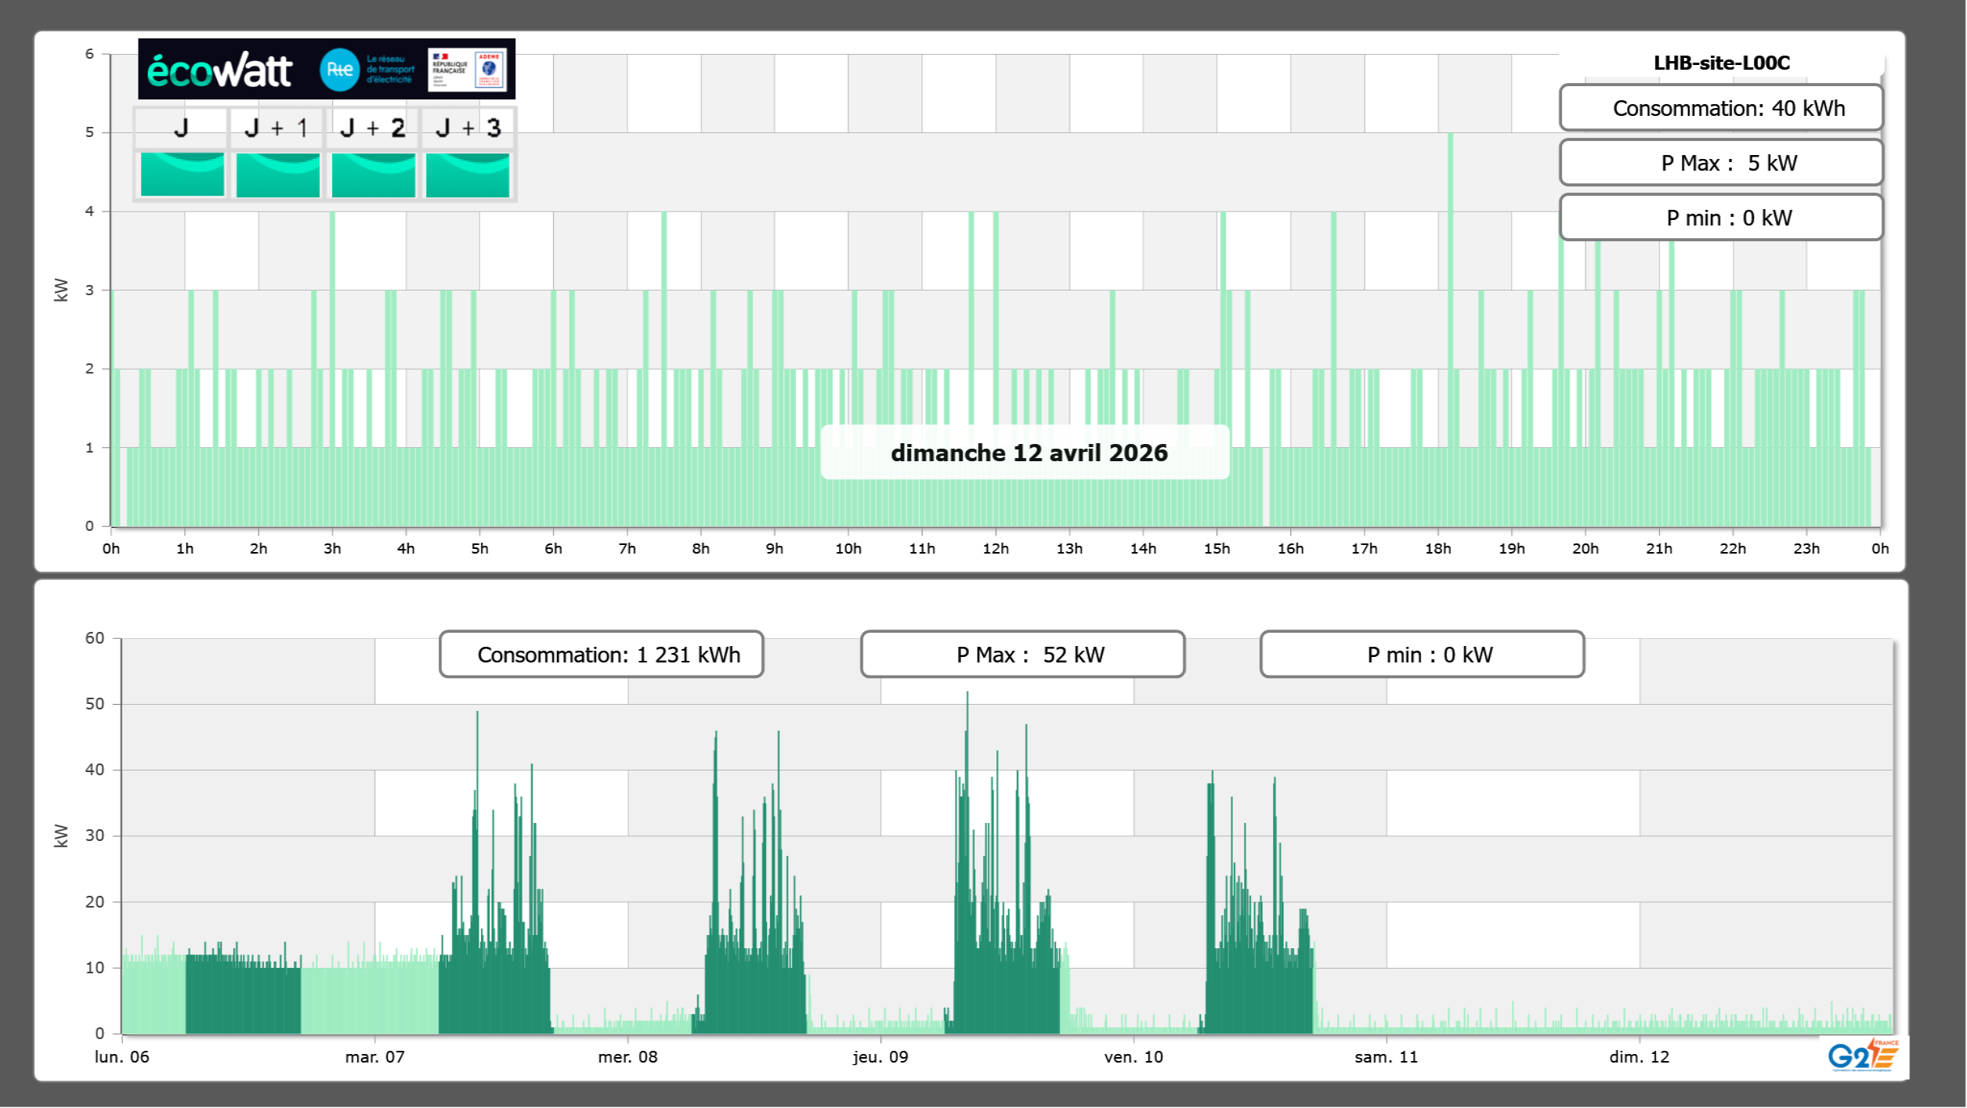The height and width of the screenshot is (1108, 1967).
Task: Click the LHB-site-L00C site title
Action: pos(1721,63)
